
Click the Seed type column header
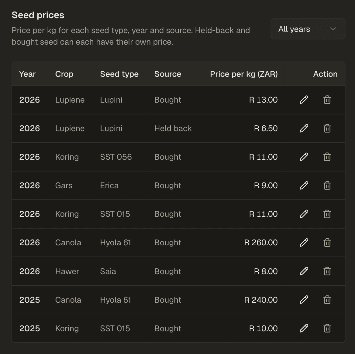(x=119, y=74)
